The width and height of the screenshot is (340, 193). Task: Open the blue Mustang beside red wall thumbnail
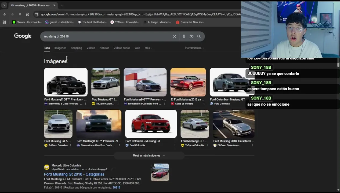coord(145,82)
